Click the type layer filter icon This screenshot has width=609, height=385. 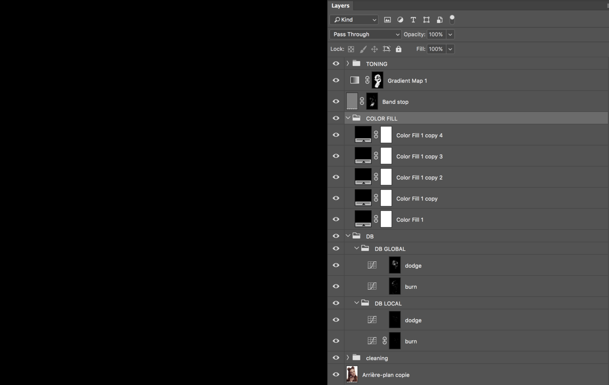[x=413, y=20]
